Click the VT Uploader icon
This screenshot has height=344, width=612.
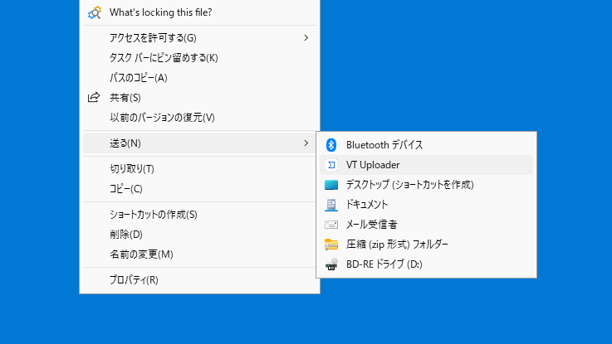click(331, 165)
